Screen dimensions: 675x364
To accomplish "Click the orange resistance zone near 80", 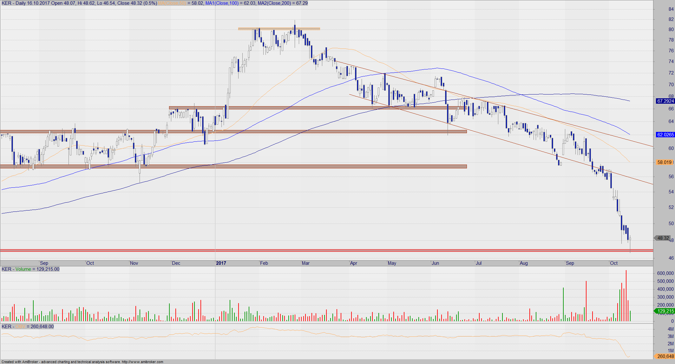I will (x=279, y=29).
